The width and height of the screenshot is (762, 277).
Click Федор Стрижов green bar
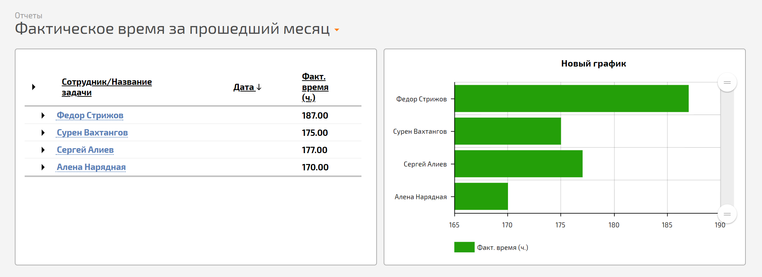571,99
